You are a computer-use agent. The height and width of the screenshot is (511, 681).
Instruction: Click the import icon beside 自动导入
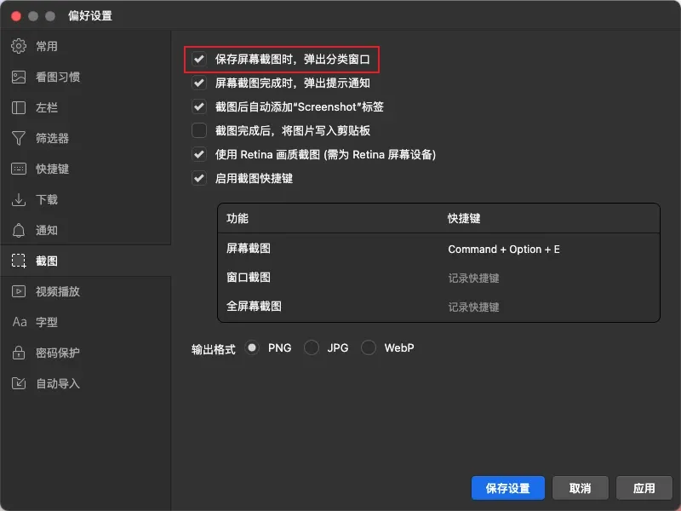pyautogui.click(x=18, y=383)
